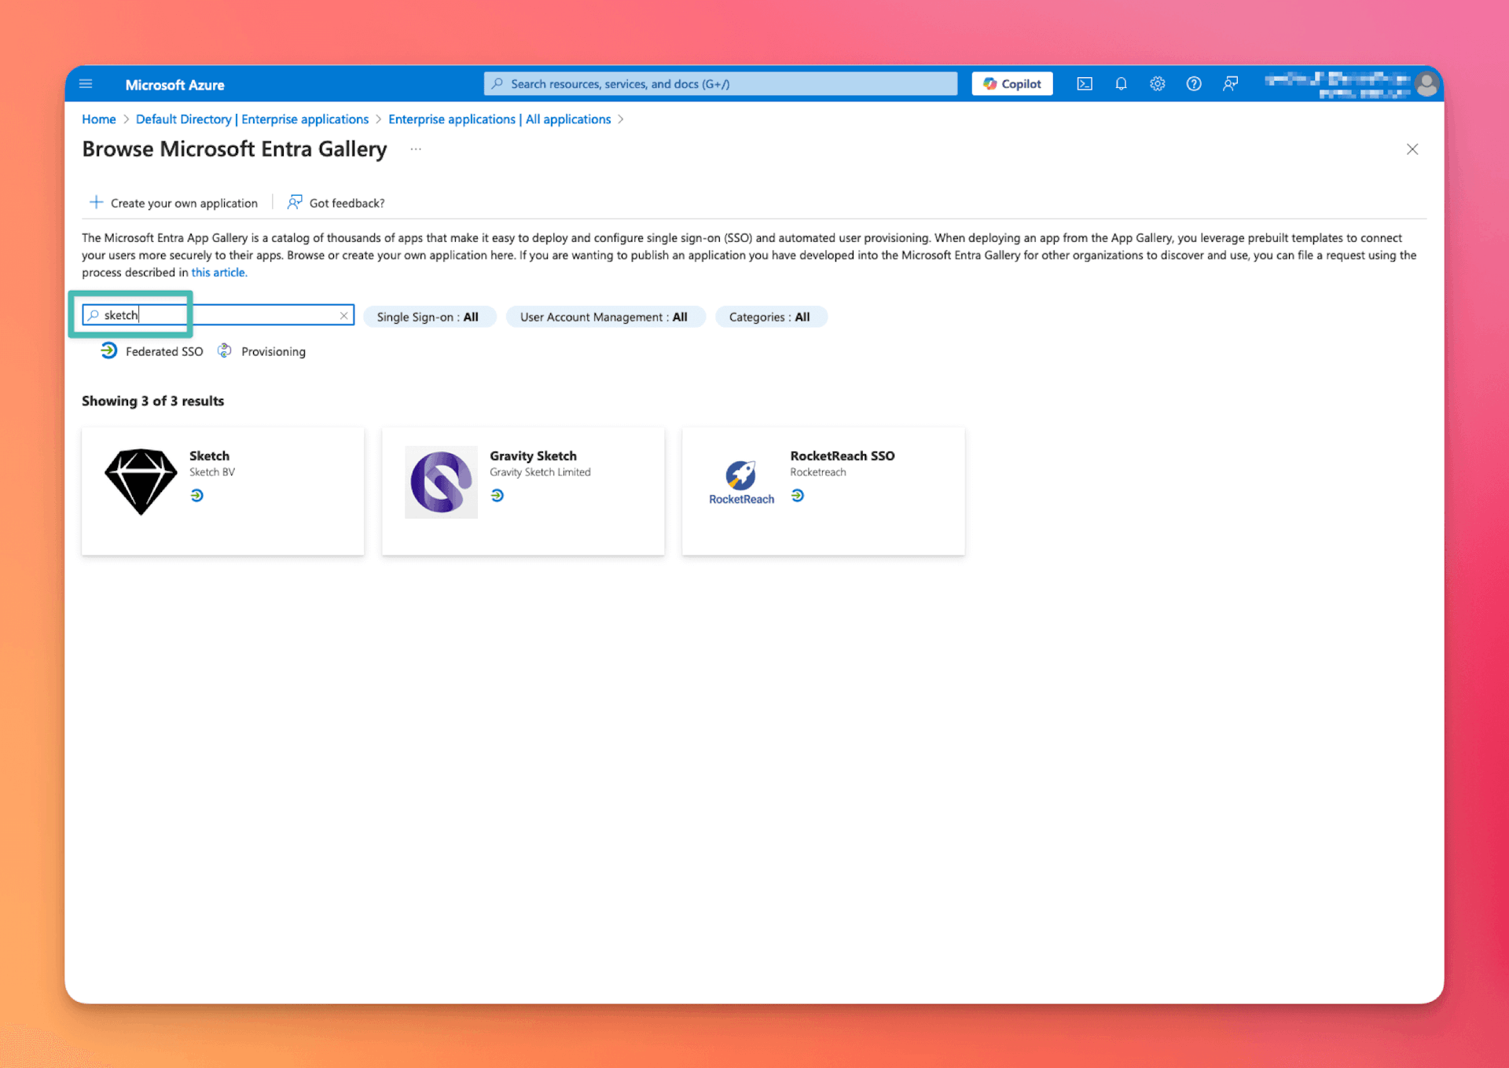1509x1068 pixels.
Task: Select the Sketch app title
Action: 209,456
